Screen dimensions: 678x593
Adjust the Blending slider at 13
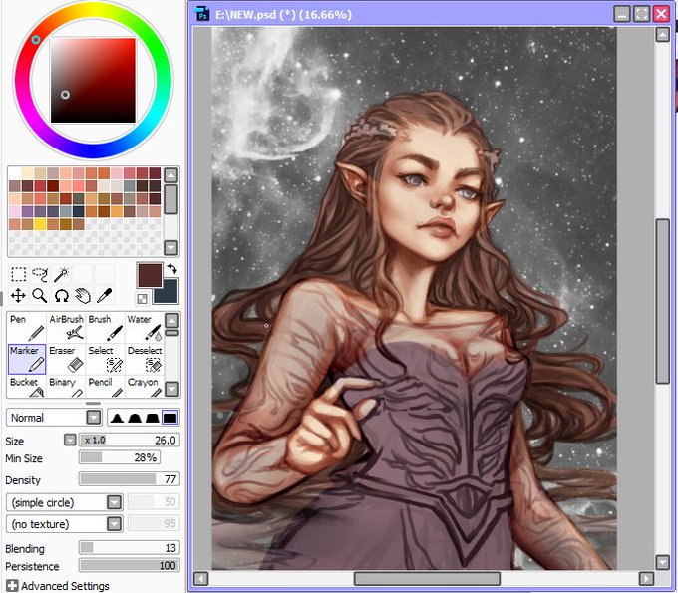[x=130, y=548]
